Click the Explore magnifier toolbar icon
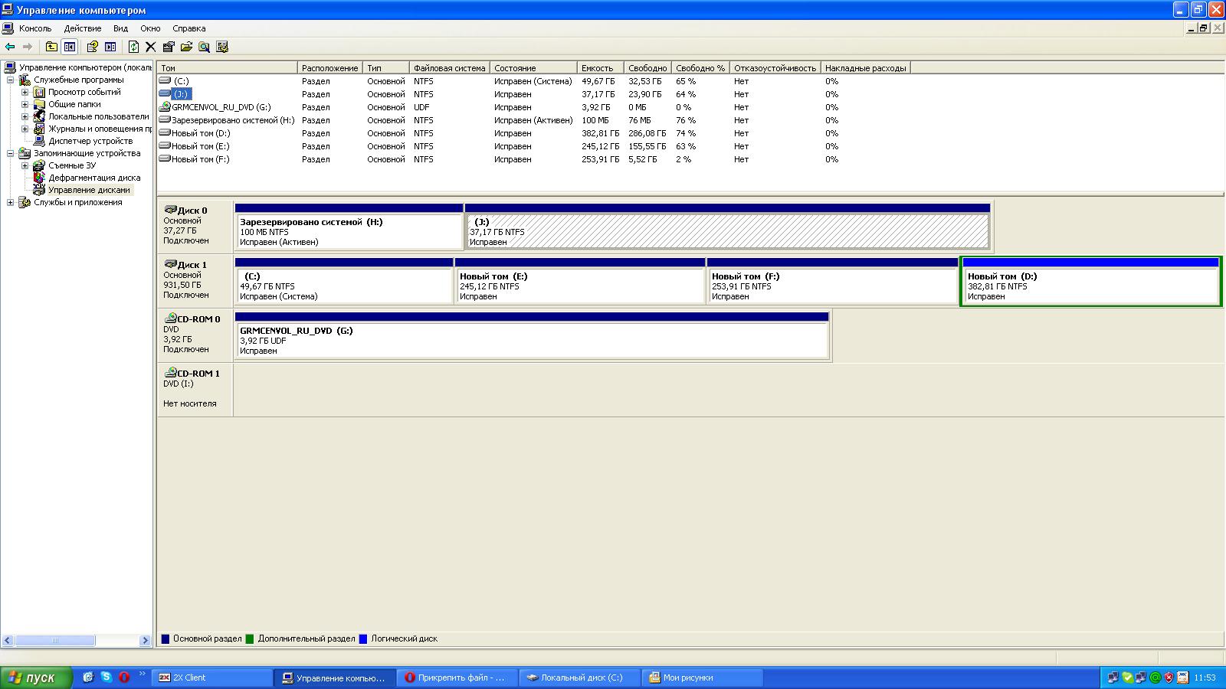Image resolution: width=1226 pixels, height=689 pixels. tap(204, 47)
